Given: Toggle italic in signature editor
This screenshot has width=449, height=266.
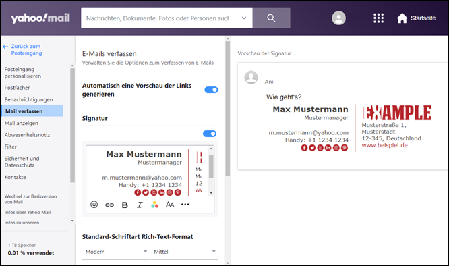Looking at the screenshot, I should coord(140,205).
